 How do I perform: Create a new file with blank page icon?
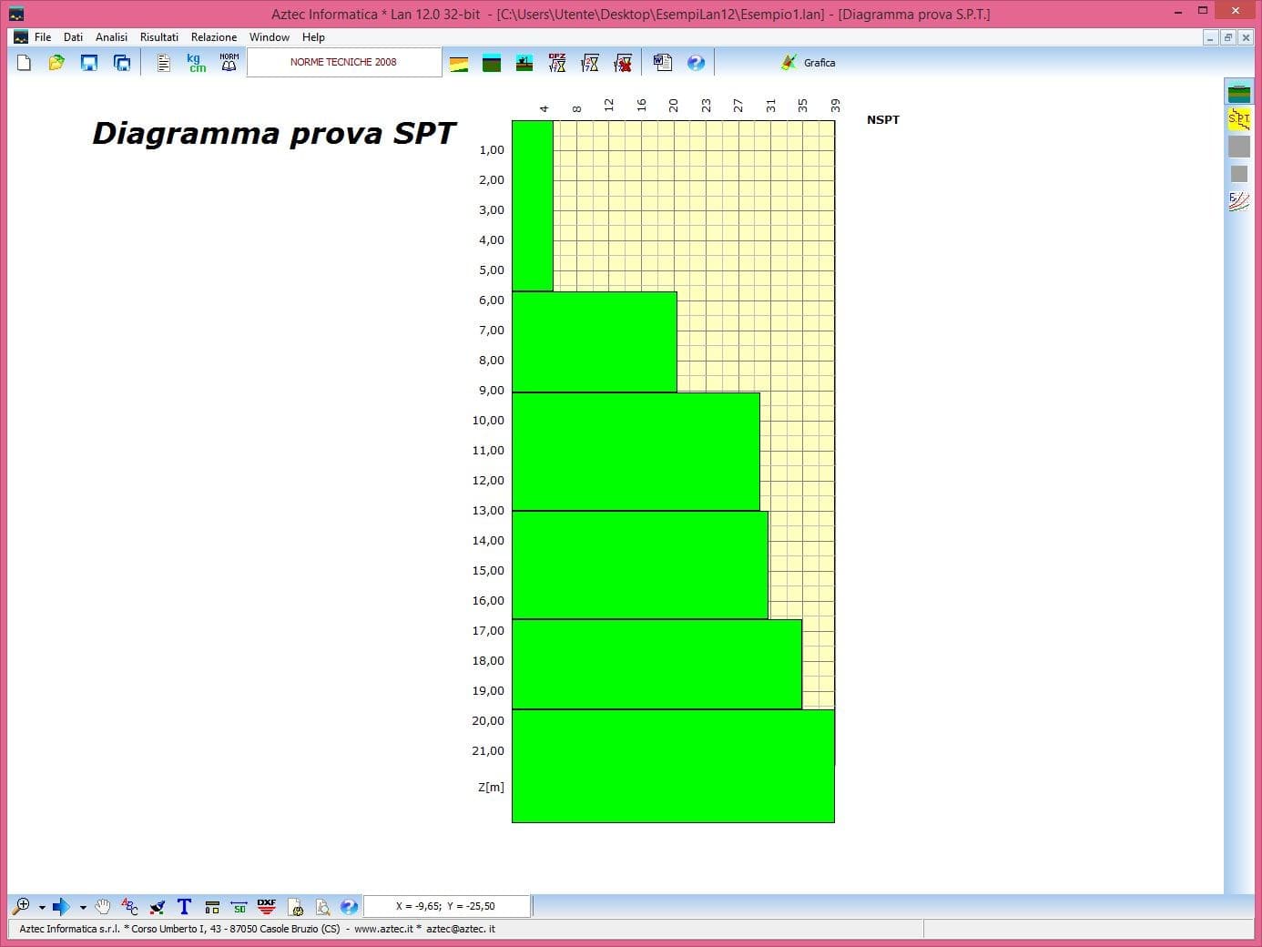click(25, 63)
